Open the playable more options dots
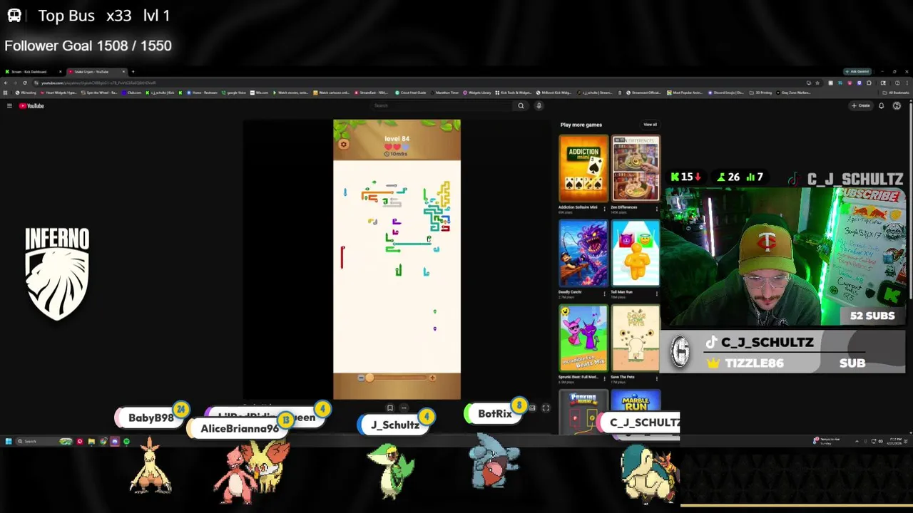Screen dimensions: 913x513 [x=404, y=408]
